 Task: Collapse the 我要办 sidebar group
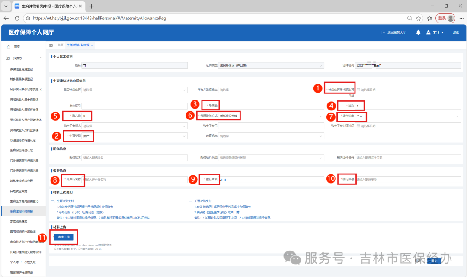[41, 58]
